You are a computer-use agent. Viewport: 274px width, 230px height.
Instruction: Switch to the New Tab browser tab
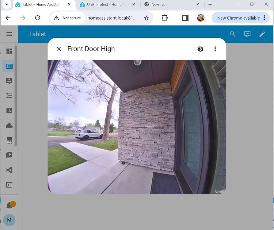click(x=166, y=4)
